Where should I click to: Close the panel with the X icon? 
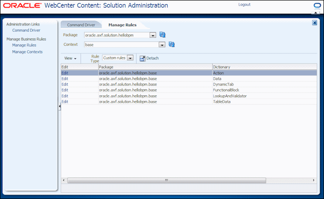pos(315,23)
